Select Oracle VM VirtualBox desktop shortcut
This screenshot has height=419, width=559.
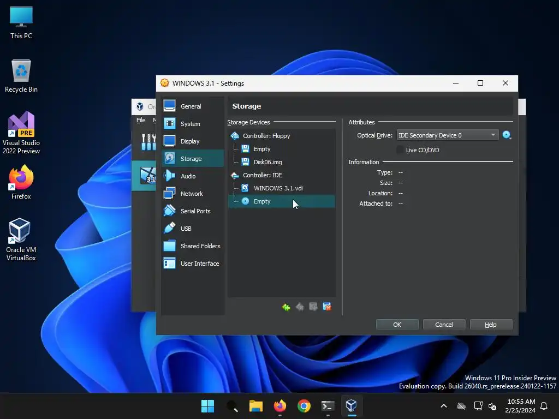click(21, 240)
